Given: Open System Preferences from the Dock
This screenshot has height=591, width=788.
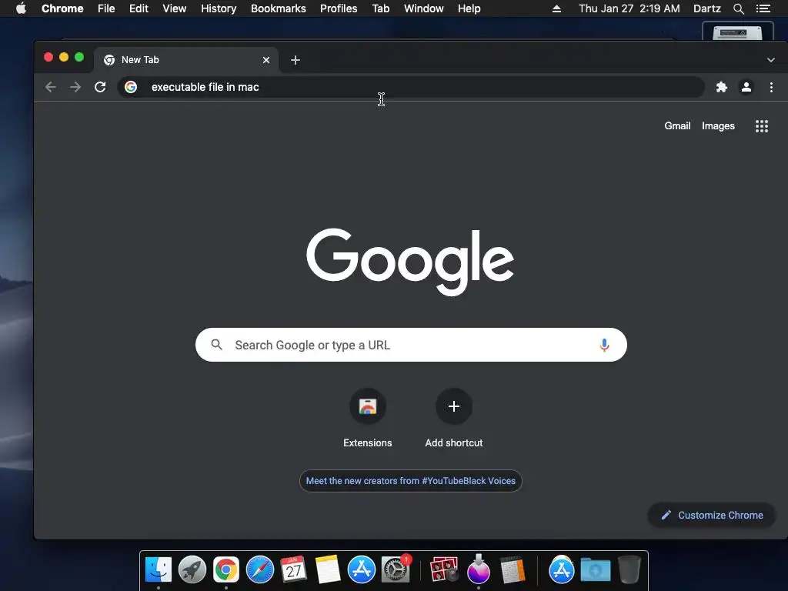Looking at the screenshot, I should [396, 569].
